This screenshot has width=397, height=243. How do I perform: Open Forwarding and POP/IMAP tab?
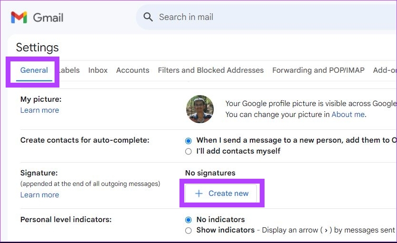pyautogui.click(x=318, y=70)
